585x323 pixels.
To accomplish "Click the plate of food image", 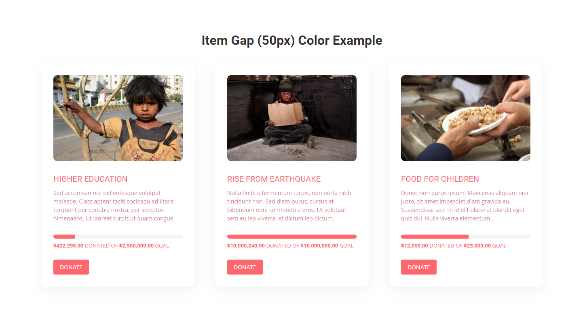I will [x=466, y=118].
